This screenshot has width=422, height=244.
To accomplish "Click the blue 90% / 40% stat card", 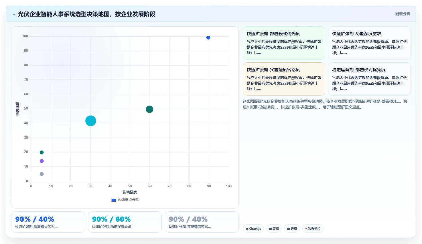I will (x=48, y=222).
